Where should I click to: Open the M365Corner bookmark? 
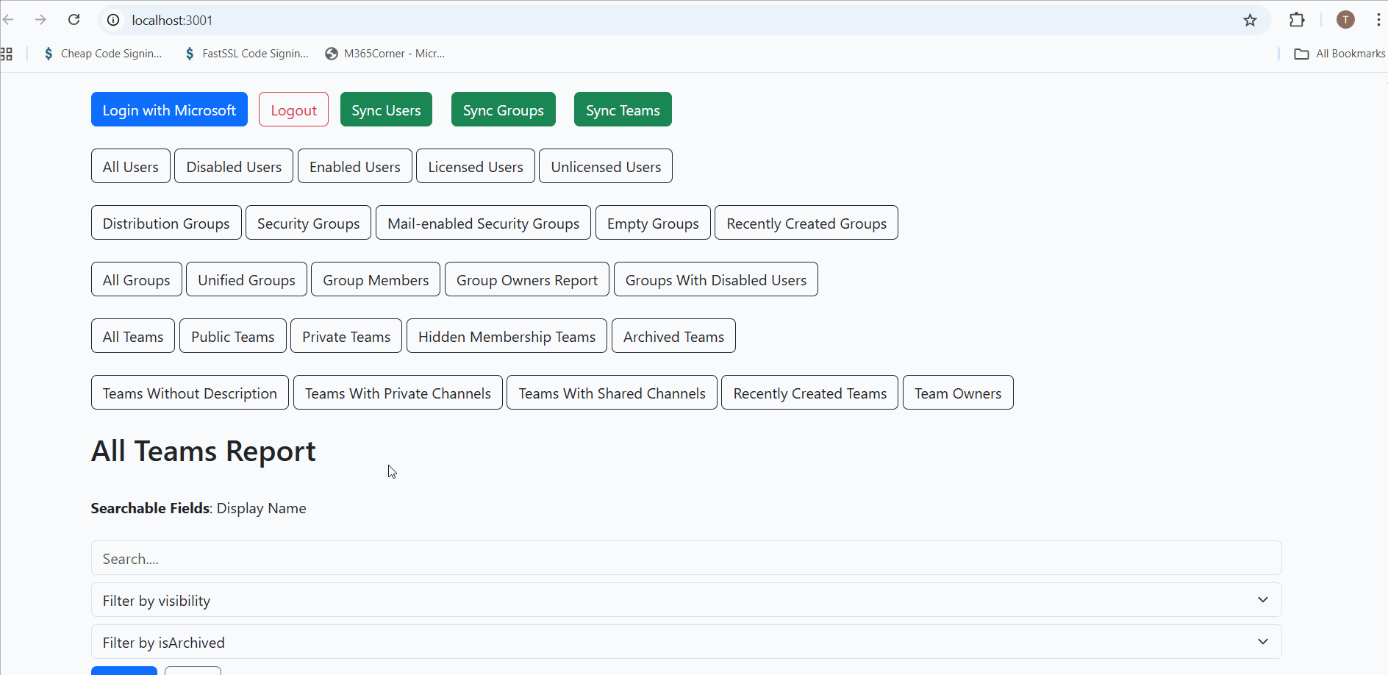(385, 54)
